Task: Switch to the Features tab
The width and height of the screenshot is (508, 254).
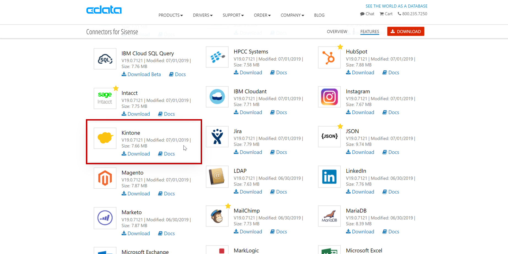Action: 370,32
